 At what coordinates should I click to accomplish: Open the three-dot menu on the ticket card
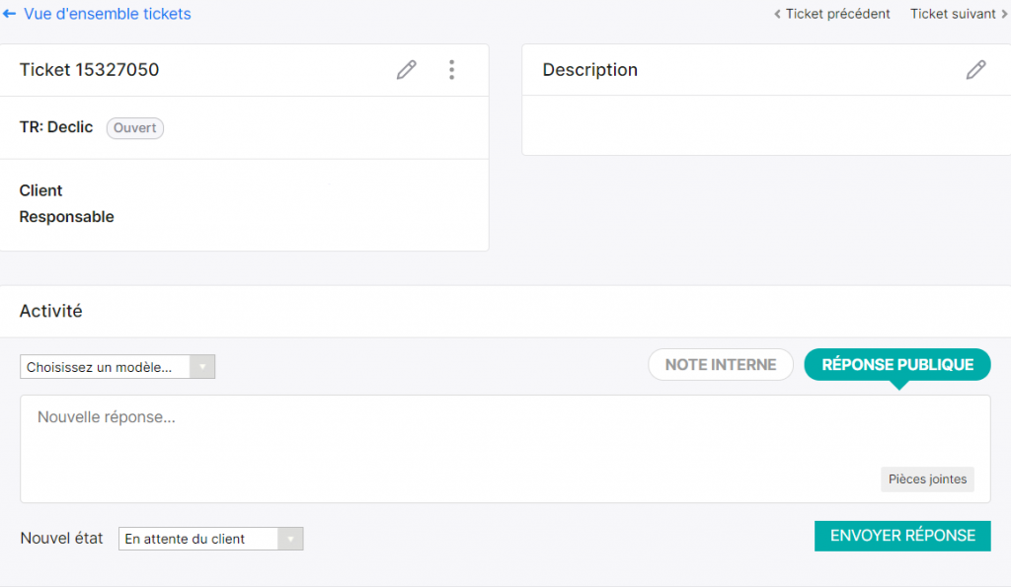451,70
